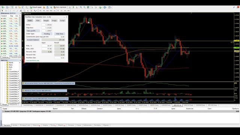Open the Risk tab in Position Size Calculator
Screen dimensions: 240x135
coord(38,20)
